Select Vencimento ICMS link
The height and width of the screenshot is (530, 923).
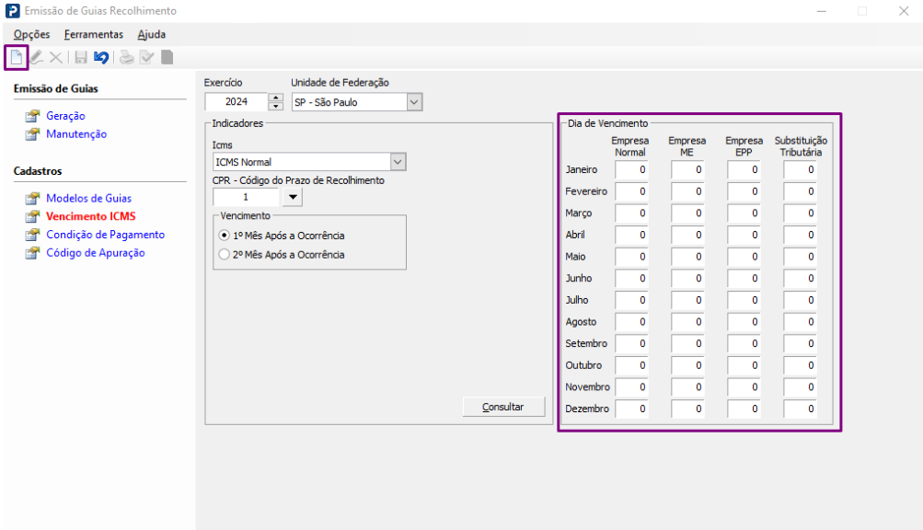91,216
